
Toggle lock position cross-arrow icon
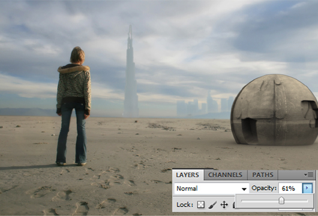pyautogui.click(x=224, y=205)
